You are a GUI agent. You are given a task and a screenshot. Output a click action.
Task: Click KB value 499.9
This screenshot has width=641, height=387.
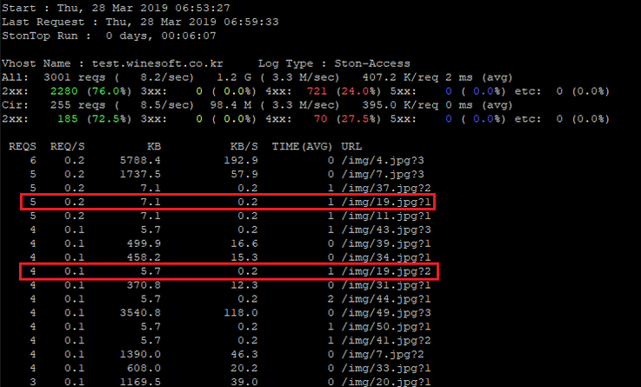point(144,244)
